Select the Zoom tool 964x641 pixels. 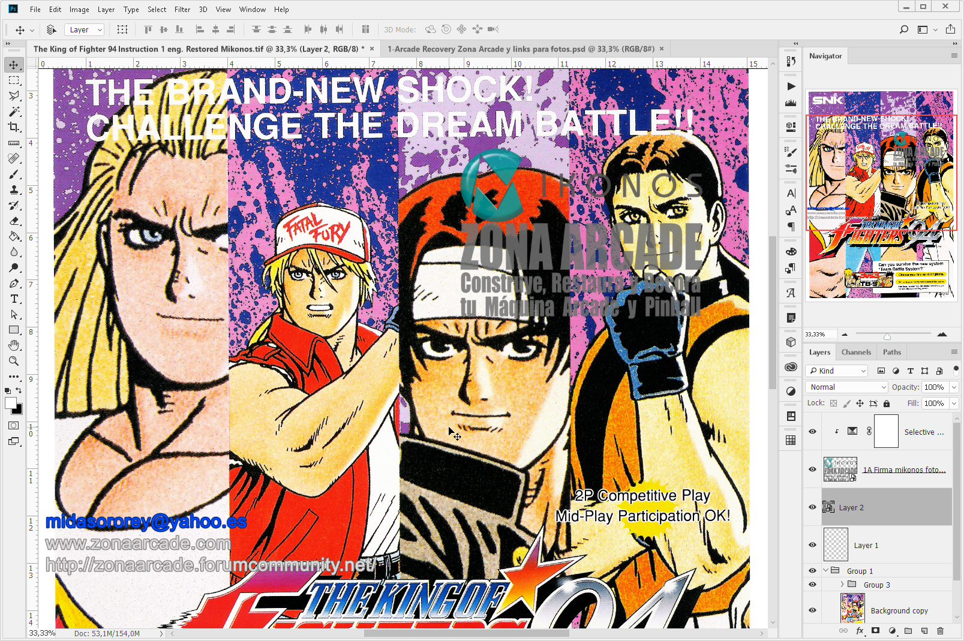tap(13, 361)
